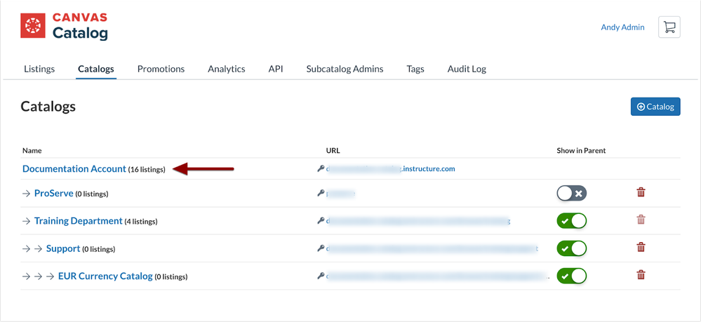The height and width of the screenshot is (322, 701).
Task: Visit the Documentation Account instructure.com URL
Action: [x=390, y=168]
